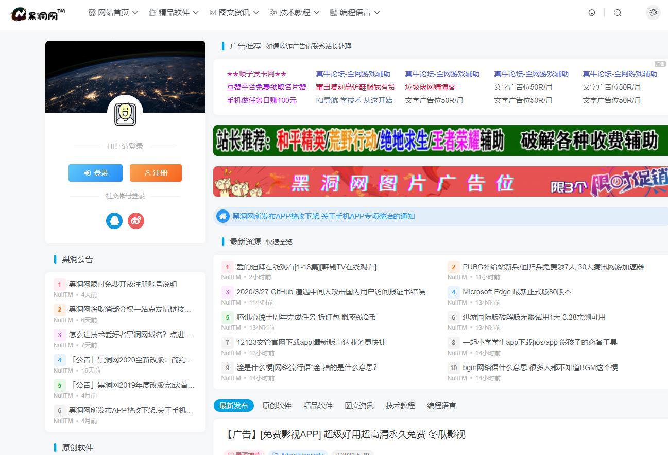Open bgm网络语什么意思 article
The width and height of the screenshot is (668, 455).
click(540, 367)
